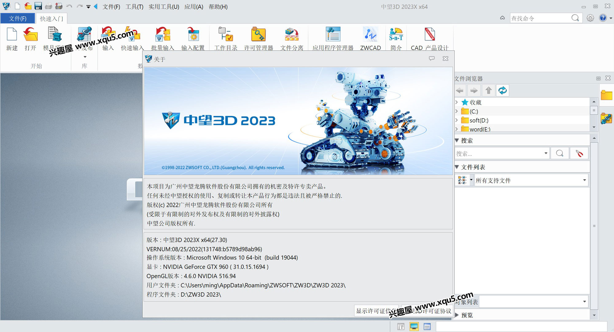Click the Open folder icon in quick access toolbar
614x332 pixels.
click(28, 6)
